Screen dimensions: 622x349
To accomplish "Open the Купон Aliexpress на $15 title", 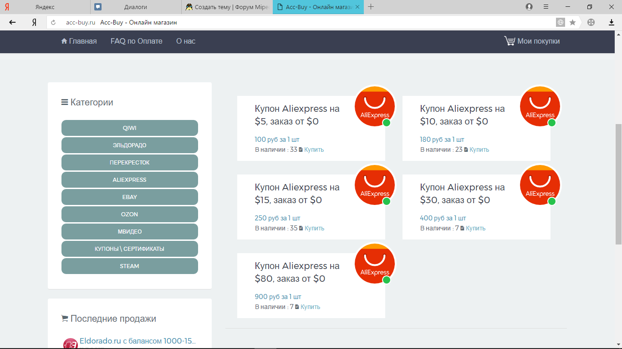I will pos(297,194).
